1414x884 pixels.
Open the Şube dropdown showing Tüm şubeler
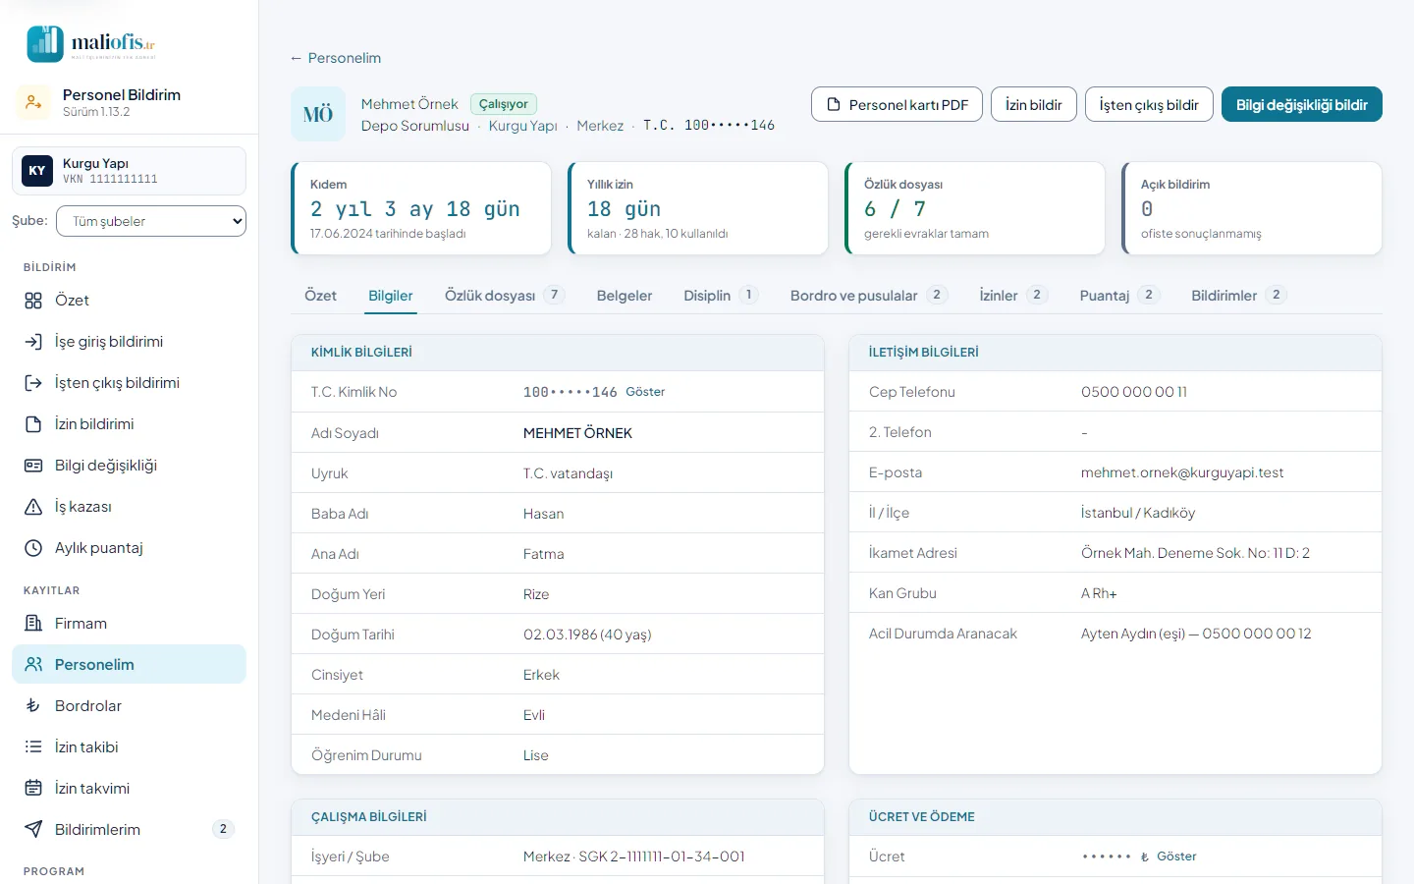click(x=151, y=221)
